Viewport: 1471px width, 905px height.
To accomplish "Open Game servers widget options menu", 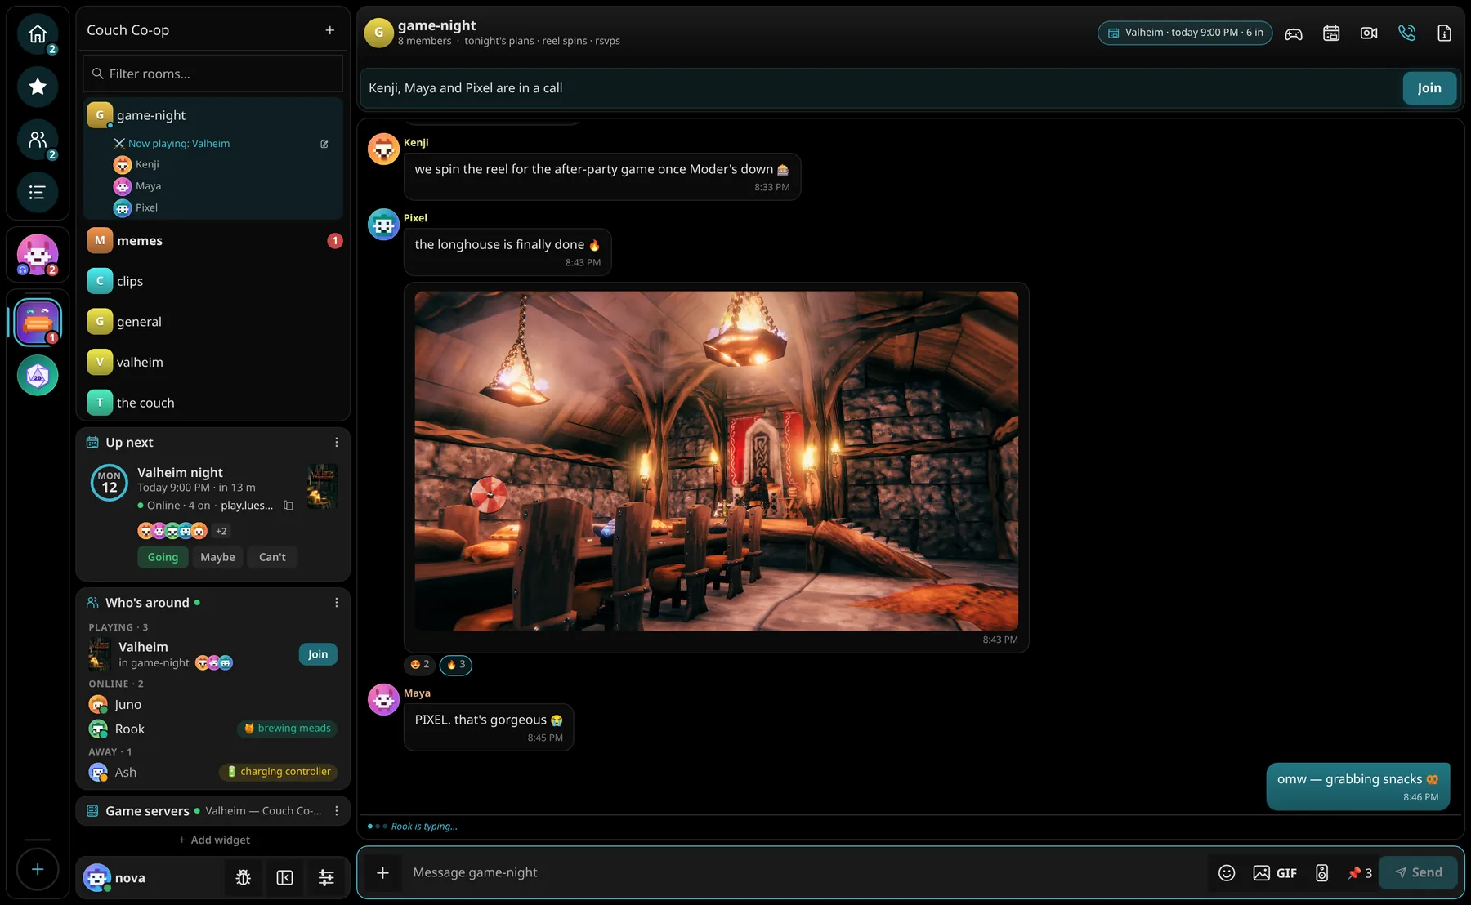I will (x=337, y=811).
